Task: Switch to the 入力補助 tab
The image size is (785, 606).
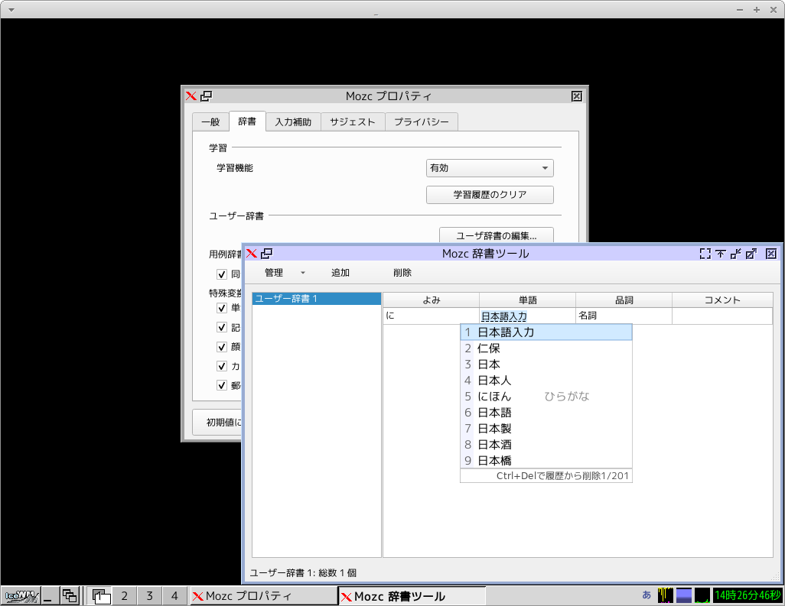Action: tap(293, 122)
